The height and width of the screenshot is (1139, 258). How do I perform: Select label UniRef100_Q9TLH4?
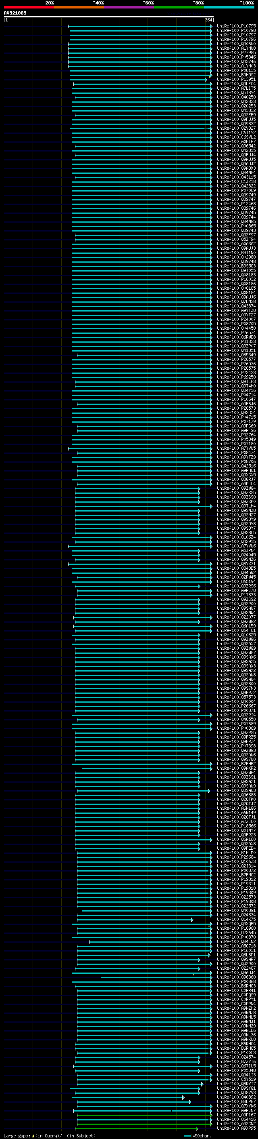click(x=236, y=506)
